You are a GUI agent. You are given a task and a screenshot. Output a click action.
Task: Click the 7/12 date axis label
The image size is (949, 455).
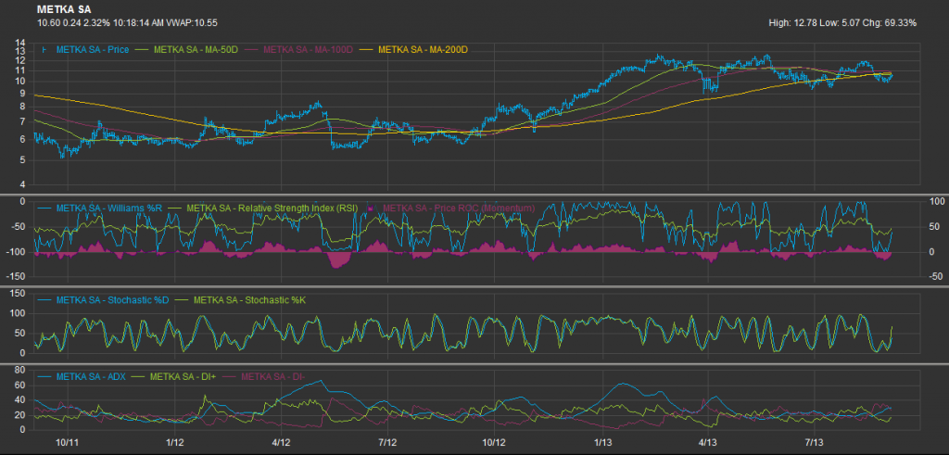(387, 442)
